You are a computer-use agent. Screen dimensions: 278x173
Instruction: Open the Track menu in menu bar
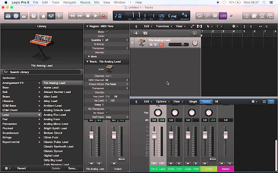(56, 3)
